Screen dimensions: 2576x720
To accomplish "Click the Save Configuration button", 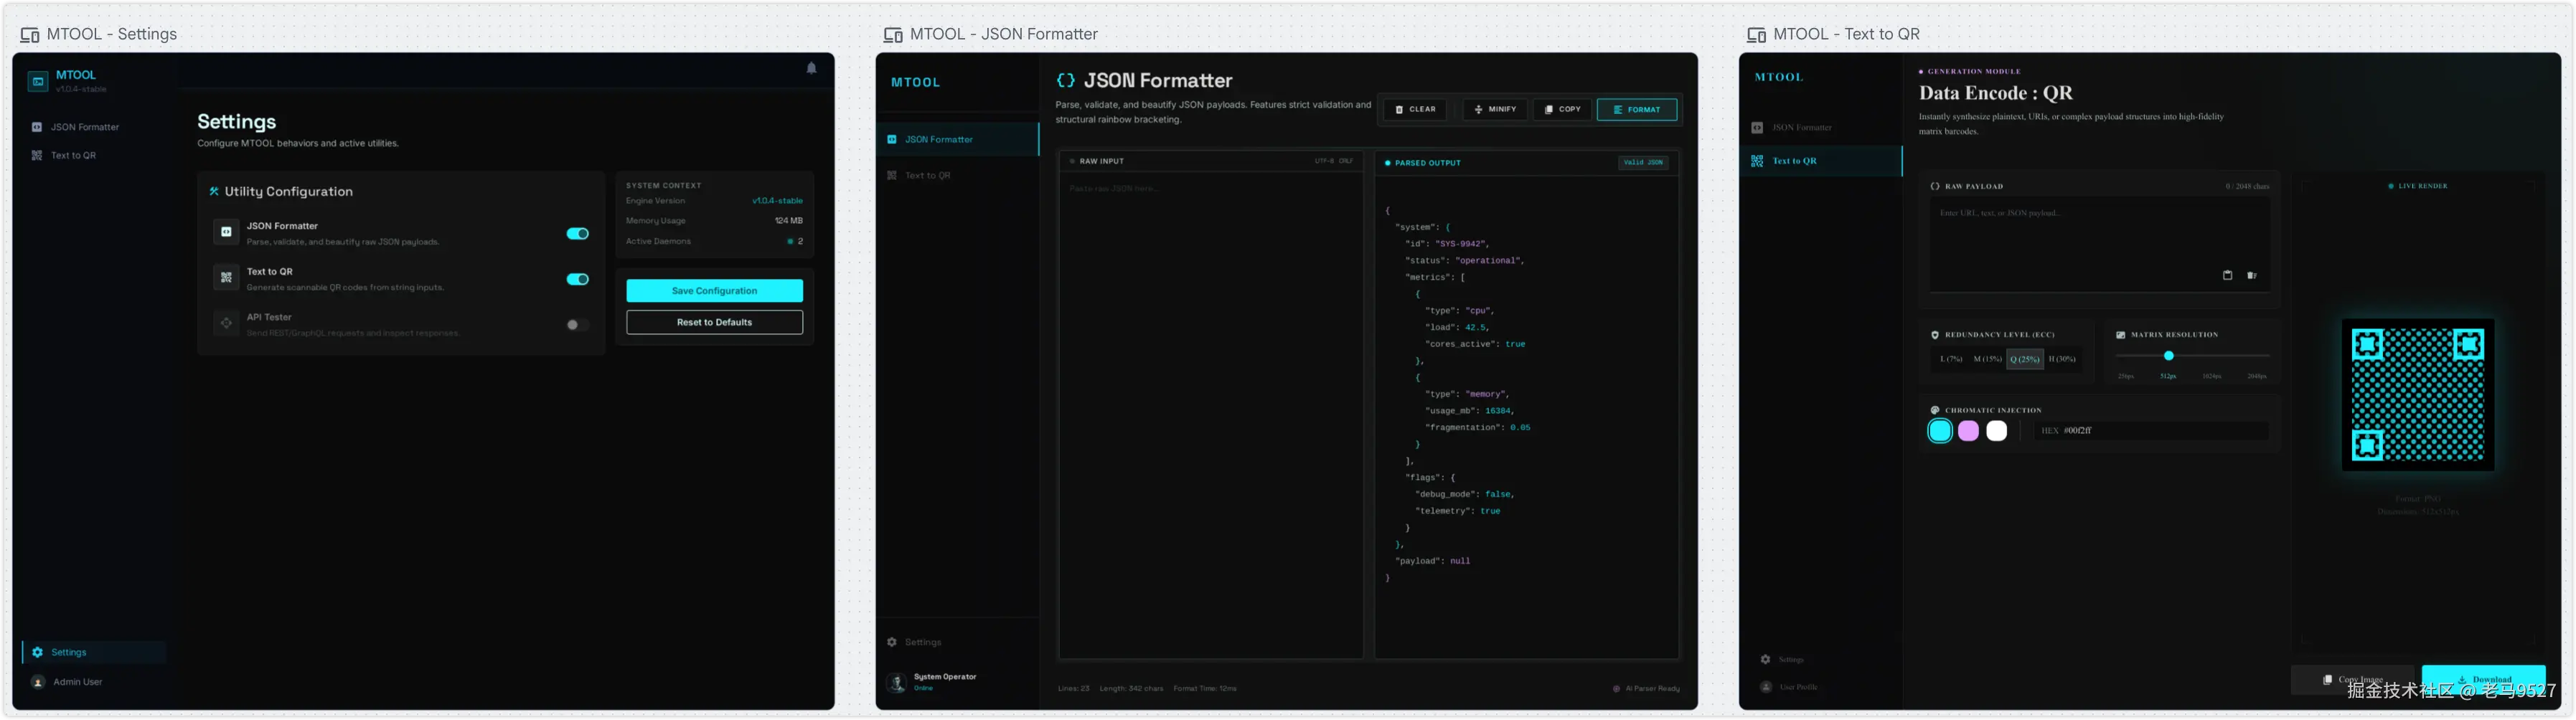I will [714, 290].
